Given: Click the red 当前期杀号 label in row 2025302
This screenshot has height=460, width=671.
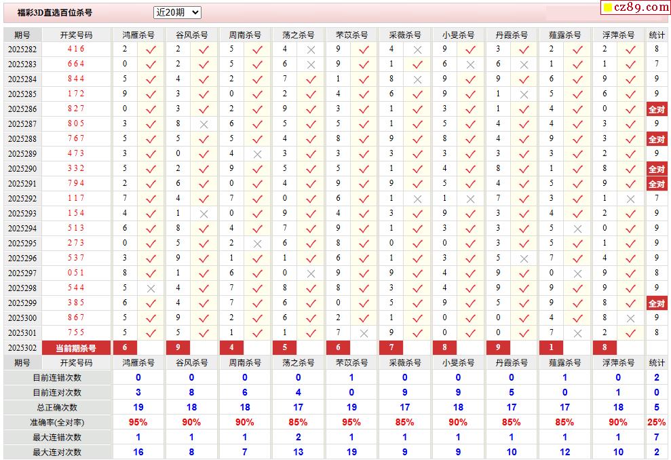Looking at the screenshot, I should coord(76,348).
